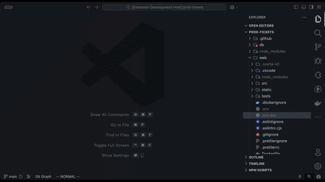Toggle the secondary side bar layout icon
Image resolution: width=325 pixels, height=182 pixels.
[311, 7]
